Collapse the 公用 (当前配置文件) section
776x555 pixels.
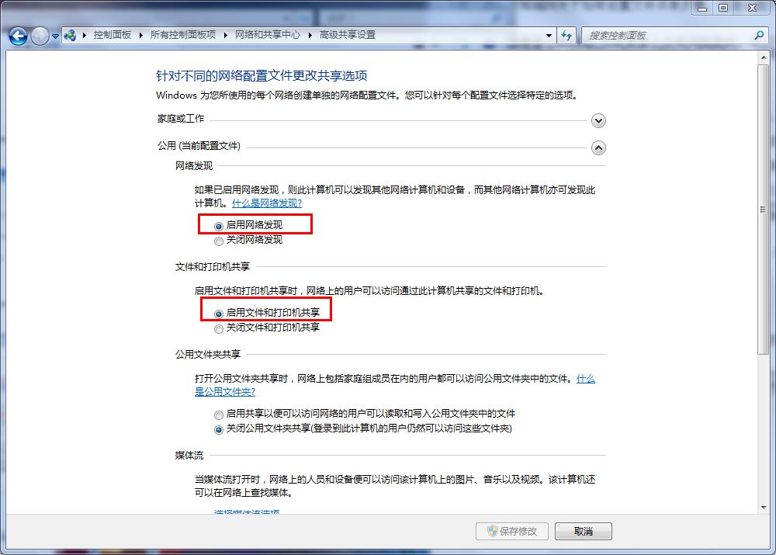tap(598, 147)
